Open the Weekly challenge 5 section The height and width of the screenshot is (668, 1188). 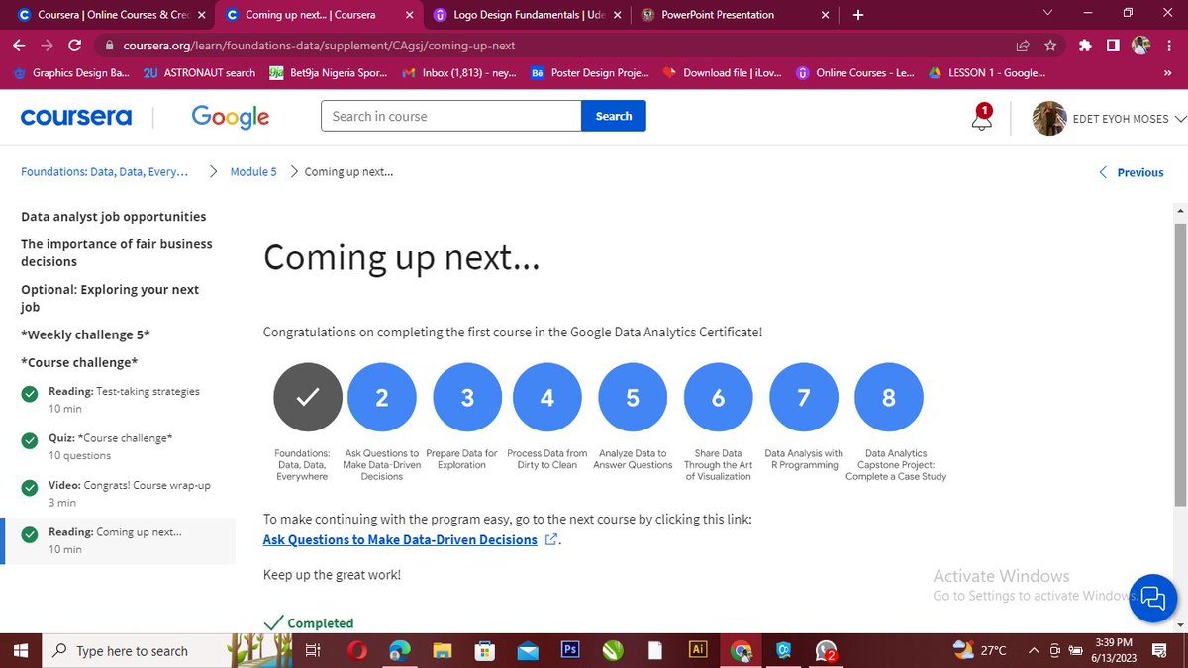[x=85, y=334]
